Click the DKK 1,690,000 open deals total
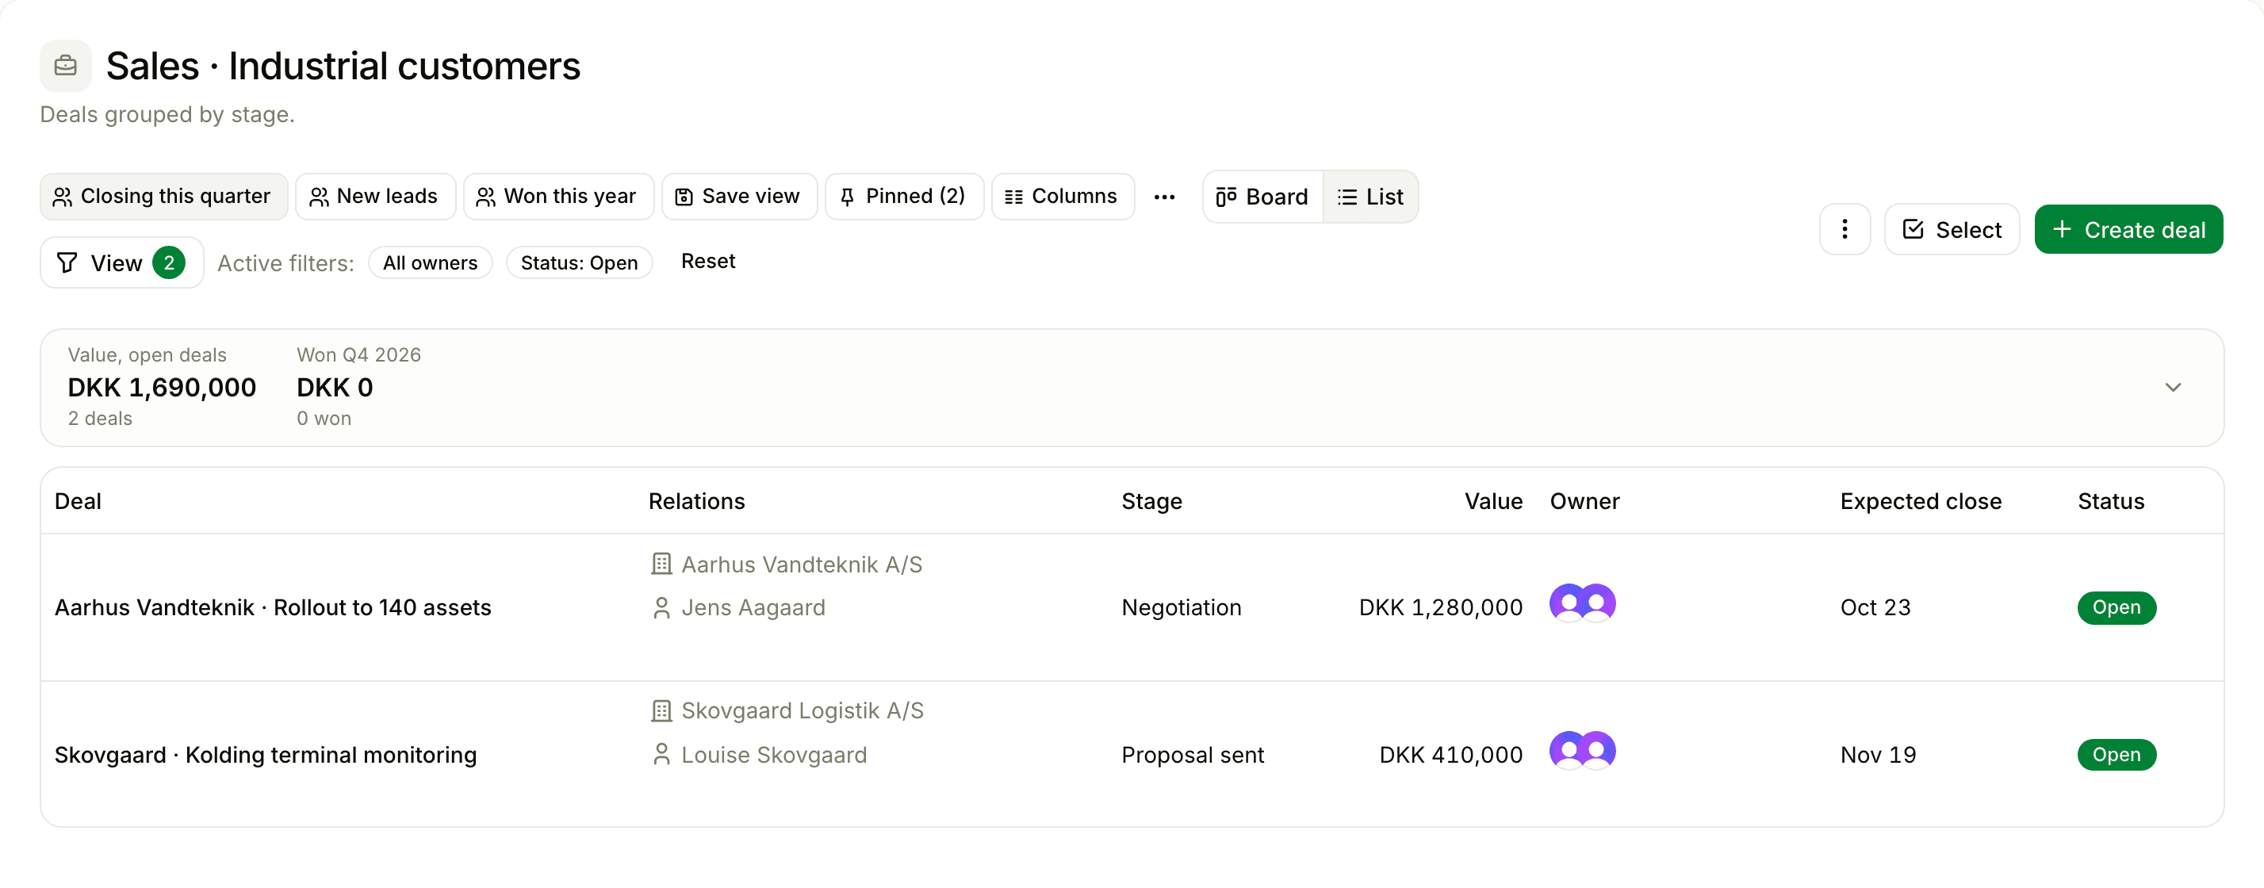 coord(162,388)
